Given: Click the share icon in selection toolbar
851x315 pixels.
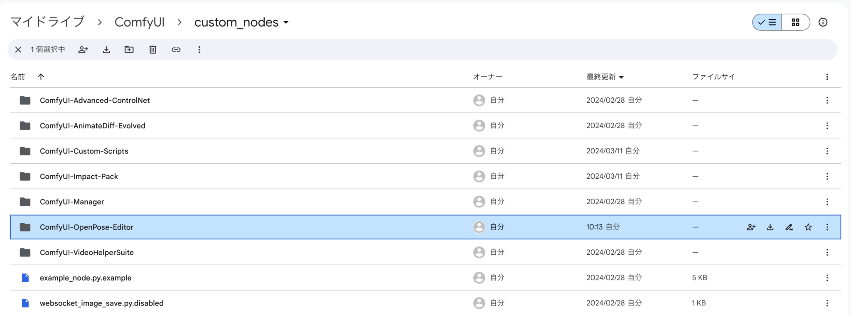Looking at the screenshot, I should coord(83,50).
